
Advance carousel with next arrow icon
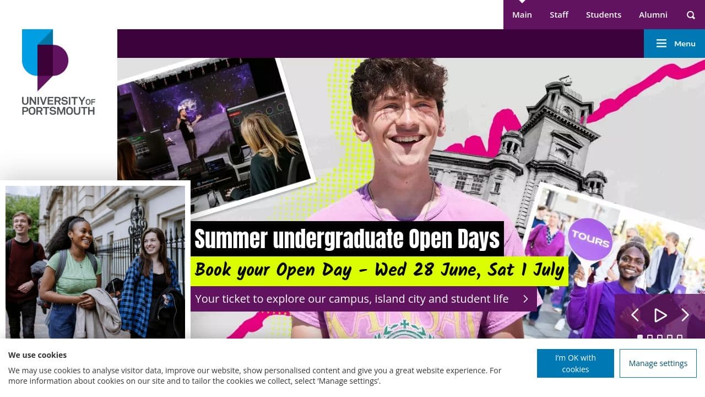(685, 315)
